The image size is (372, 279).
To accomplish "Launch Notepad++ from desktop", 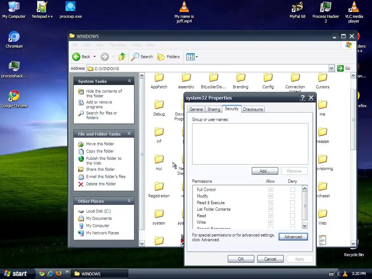I will (42, 10).
